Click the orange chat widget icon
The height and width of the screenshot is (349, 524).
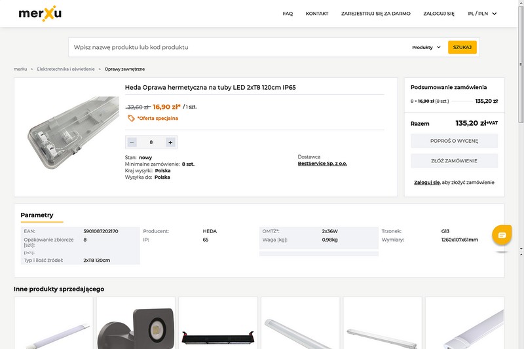pos(502,235)
